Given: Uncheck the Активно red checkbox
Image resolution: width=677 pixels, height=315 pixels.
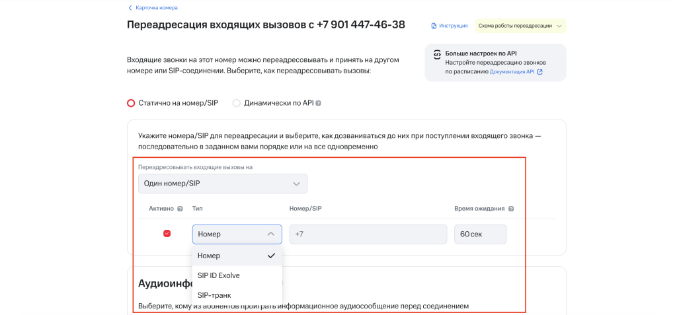Looking at the screenshot, I should coord(167,234).
